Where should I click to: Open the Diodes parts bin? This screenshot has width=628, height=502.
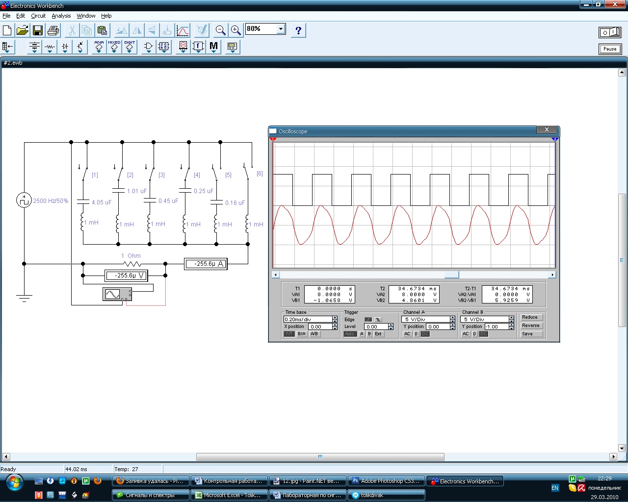(65, 47)
